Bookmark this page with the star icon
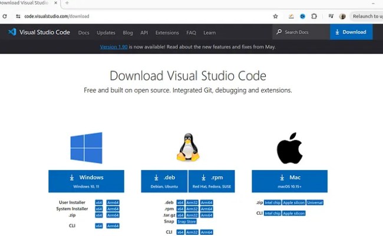 click(276, 17)
